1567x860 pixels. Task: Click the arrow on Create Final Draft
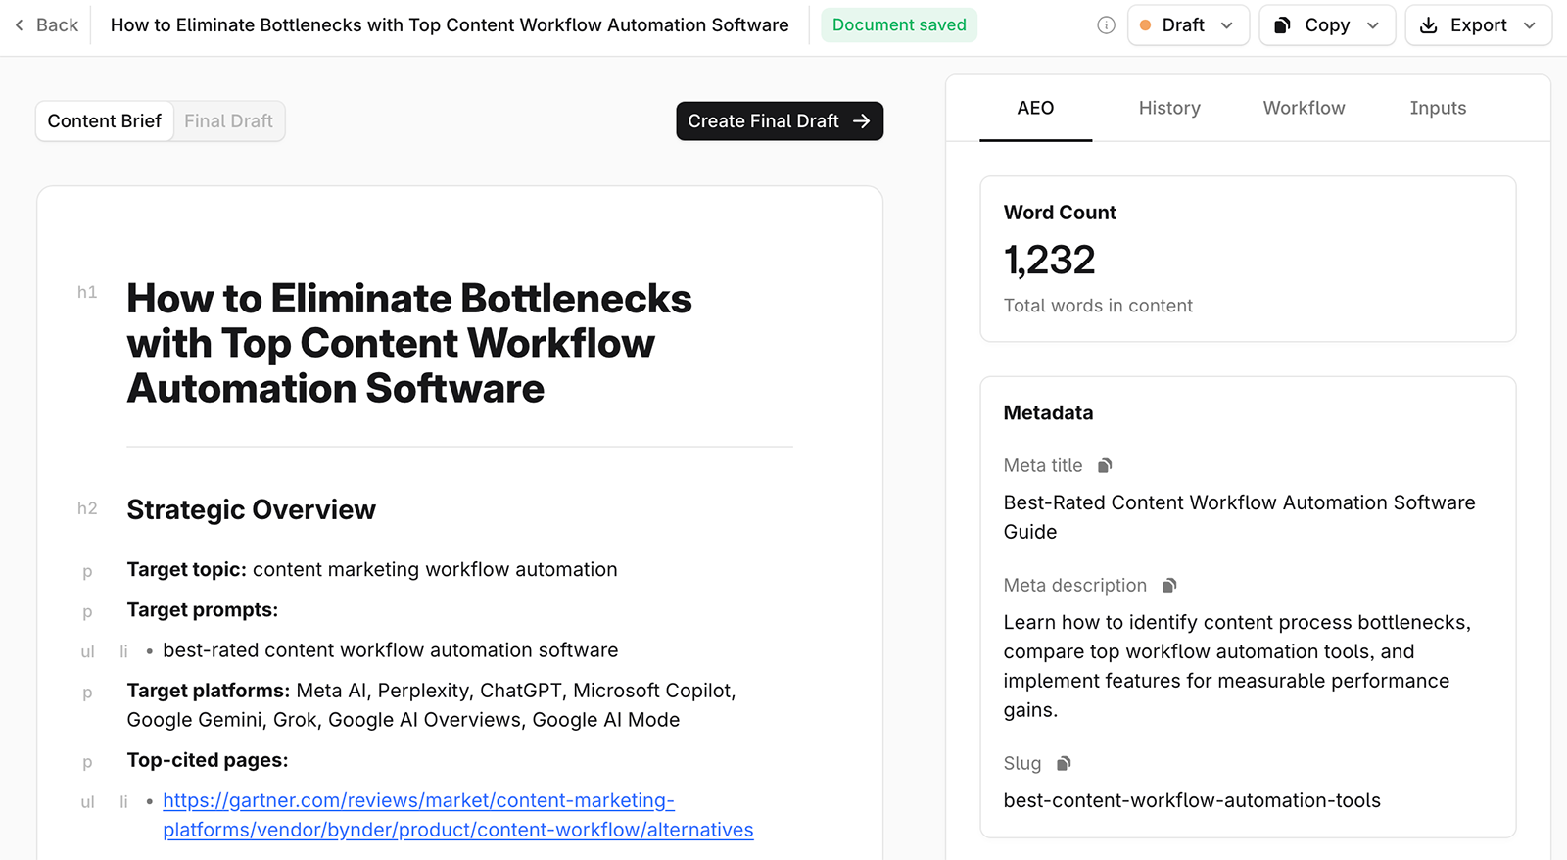tap(861, 121)
